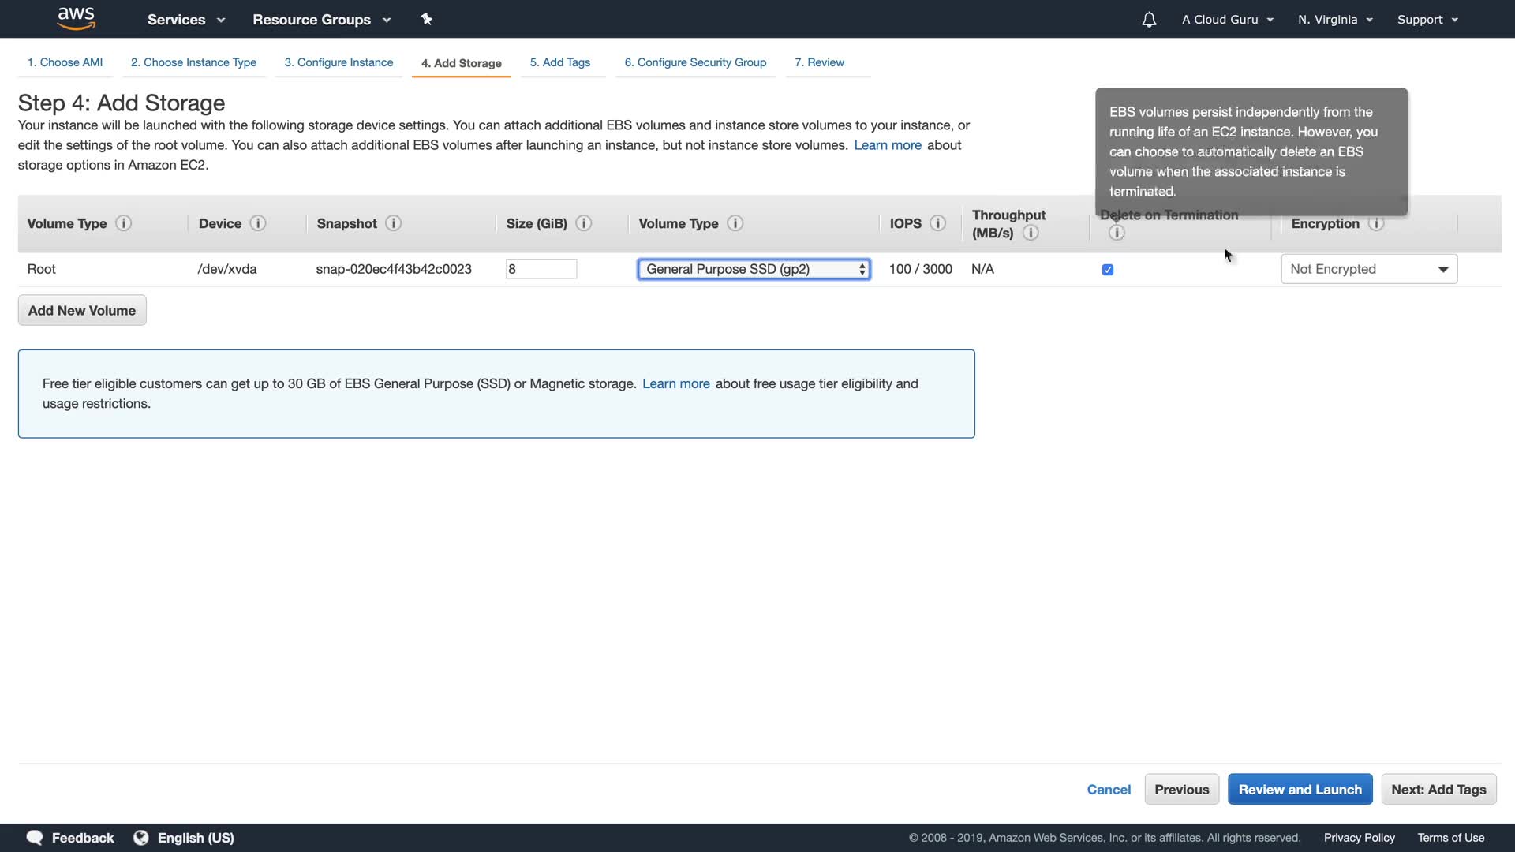
Task: Click the pin shortcut icon in navbar
Action: (x=426, y=19)
